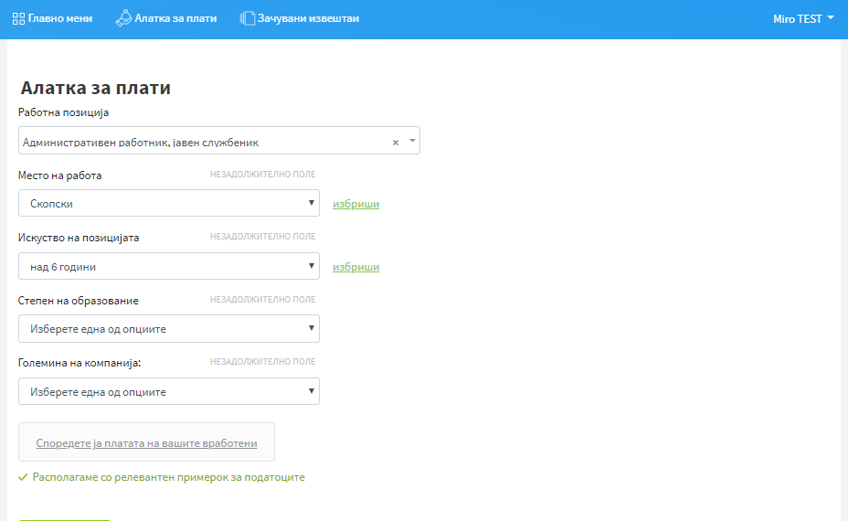Open Зачувани извештаи menu item
This screenshot has height=521, width=848.
[x=308, y=18]
